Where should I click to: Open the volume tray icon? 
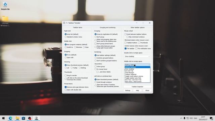tap(191, 118)
